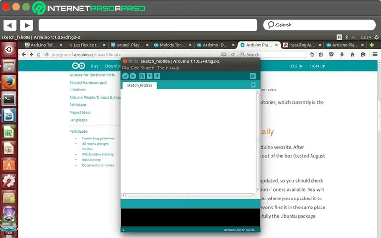Viewport: 381px width, 238px height.
Task: Open the Project Ideas sidebar link
Action: pyautogui.click(x=80, y=112)
